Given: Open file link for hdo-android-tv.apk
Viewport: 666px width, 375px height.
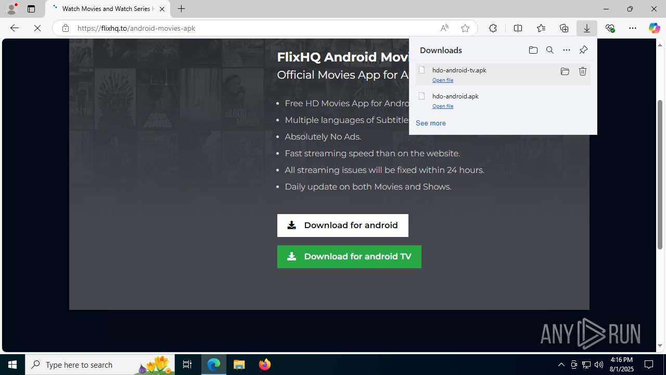Looking at the screenshot, I should tap(443, 80).
